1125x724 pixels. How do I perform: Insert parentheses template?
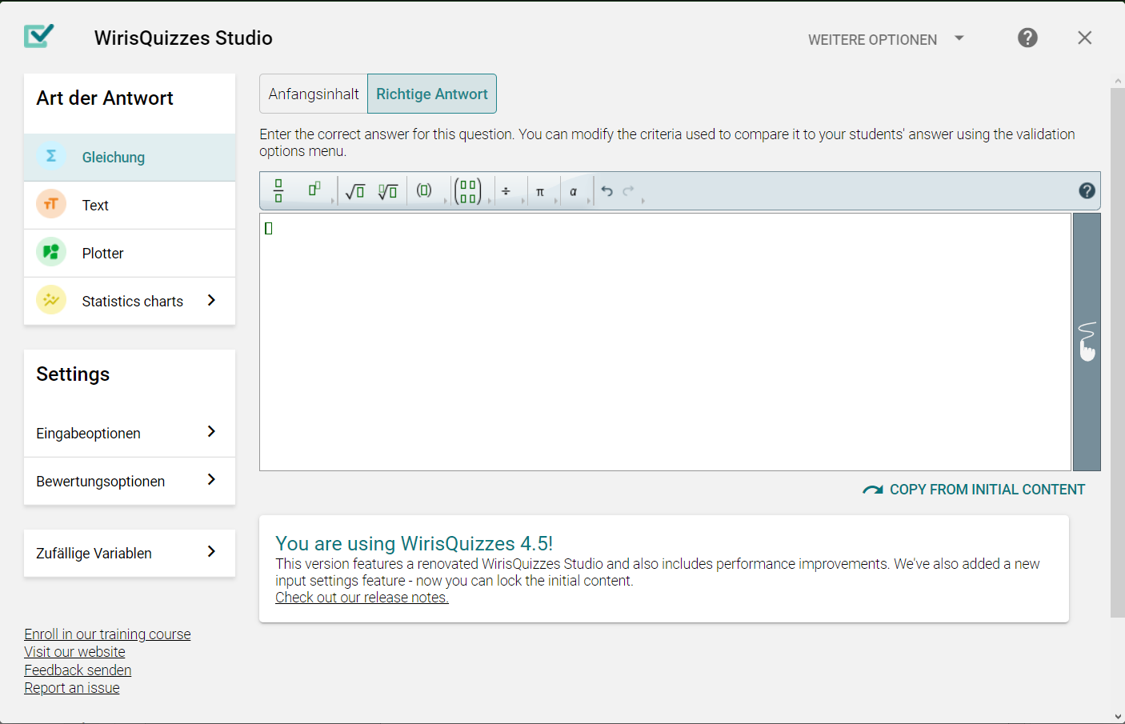click(424, 190)
